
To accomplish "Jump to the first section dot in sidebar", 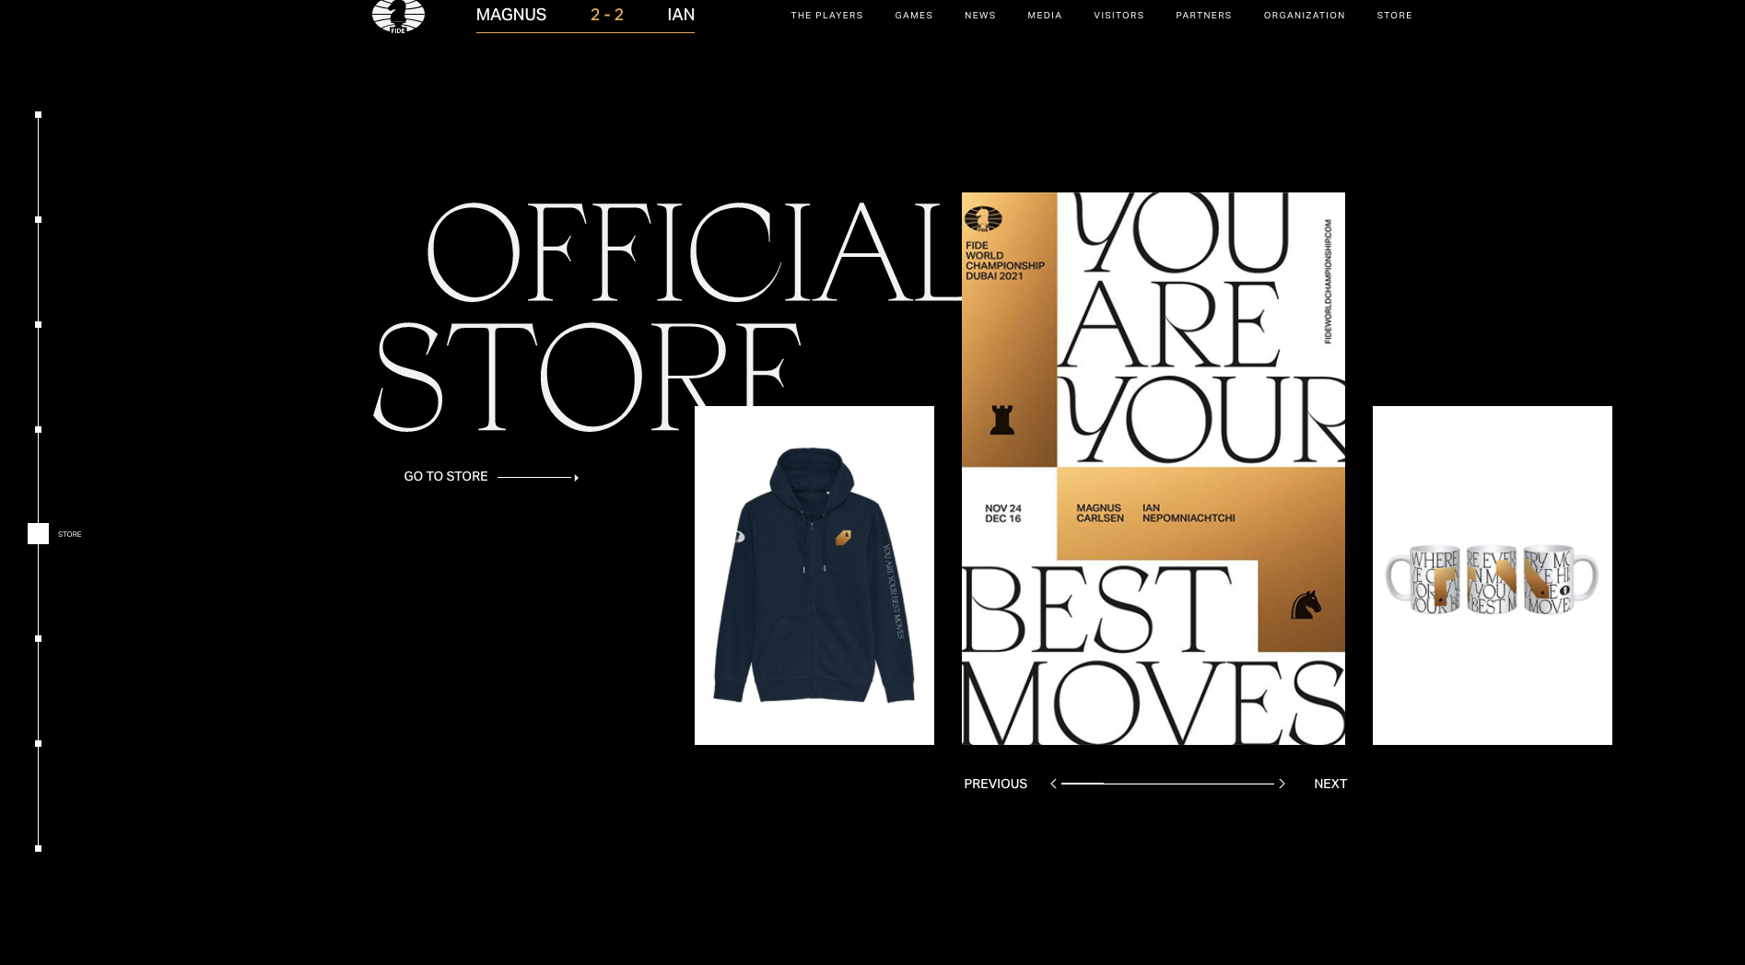I will 38,115.
